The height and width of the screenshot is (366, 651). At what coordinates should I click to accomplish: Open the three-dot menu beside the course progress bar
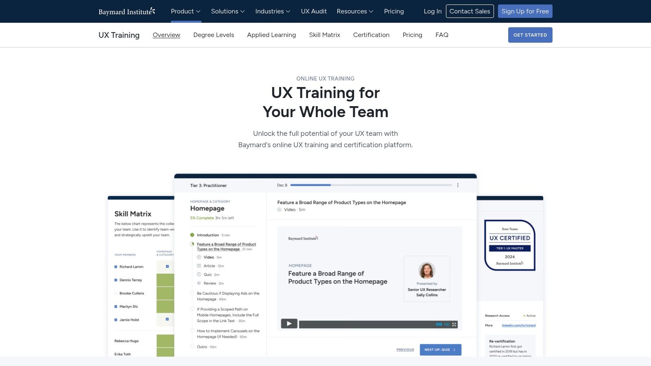click(458, 185)
